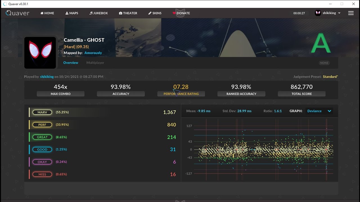The height and width of the screenshot is (202, 360).
Task: Open the player shikiking link
Action: click(x=47, y=77)
